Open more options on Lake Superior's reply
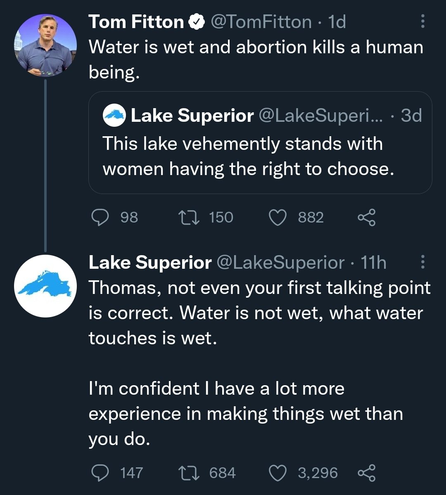The width and height of the screenshot is (446, 495). tap(422, 262)
